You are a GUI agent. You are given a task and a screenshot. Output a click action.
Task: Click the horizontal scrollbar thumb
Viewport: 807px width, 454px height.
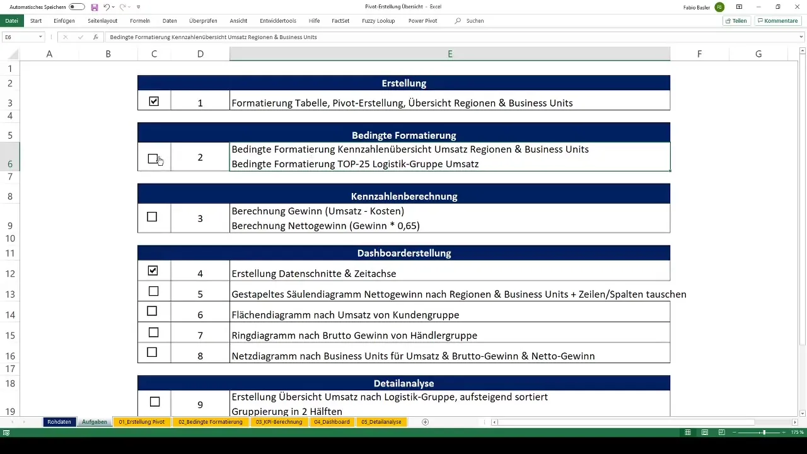[x=627, y=422]
